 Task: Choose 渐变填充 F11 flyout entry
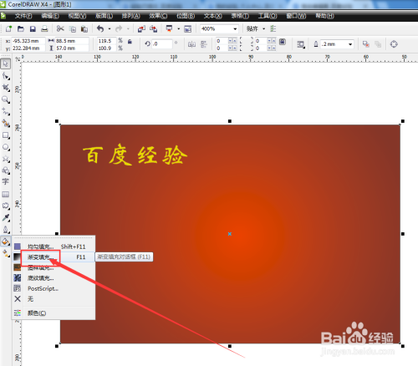click(x=54, y=257)
